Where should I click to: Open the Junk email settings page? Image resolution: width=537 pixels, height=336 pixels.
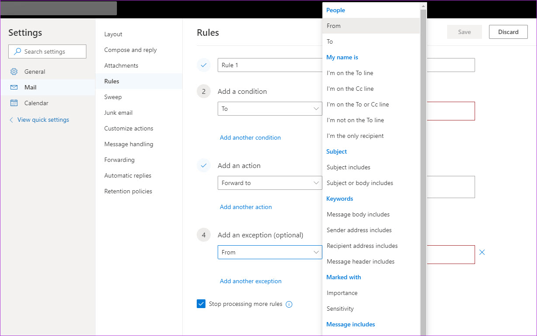[118, 113]
